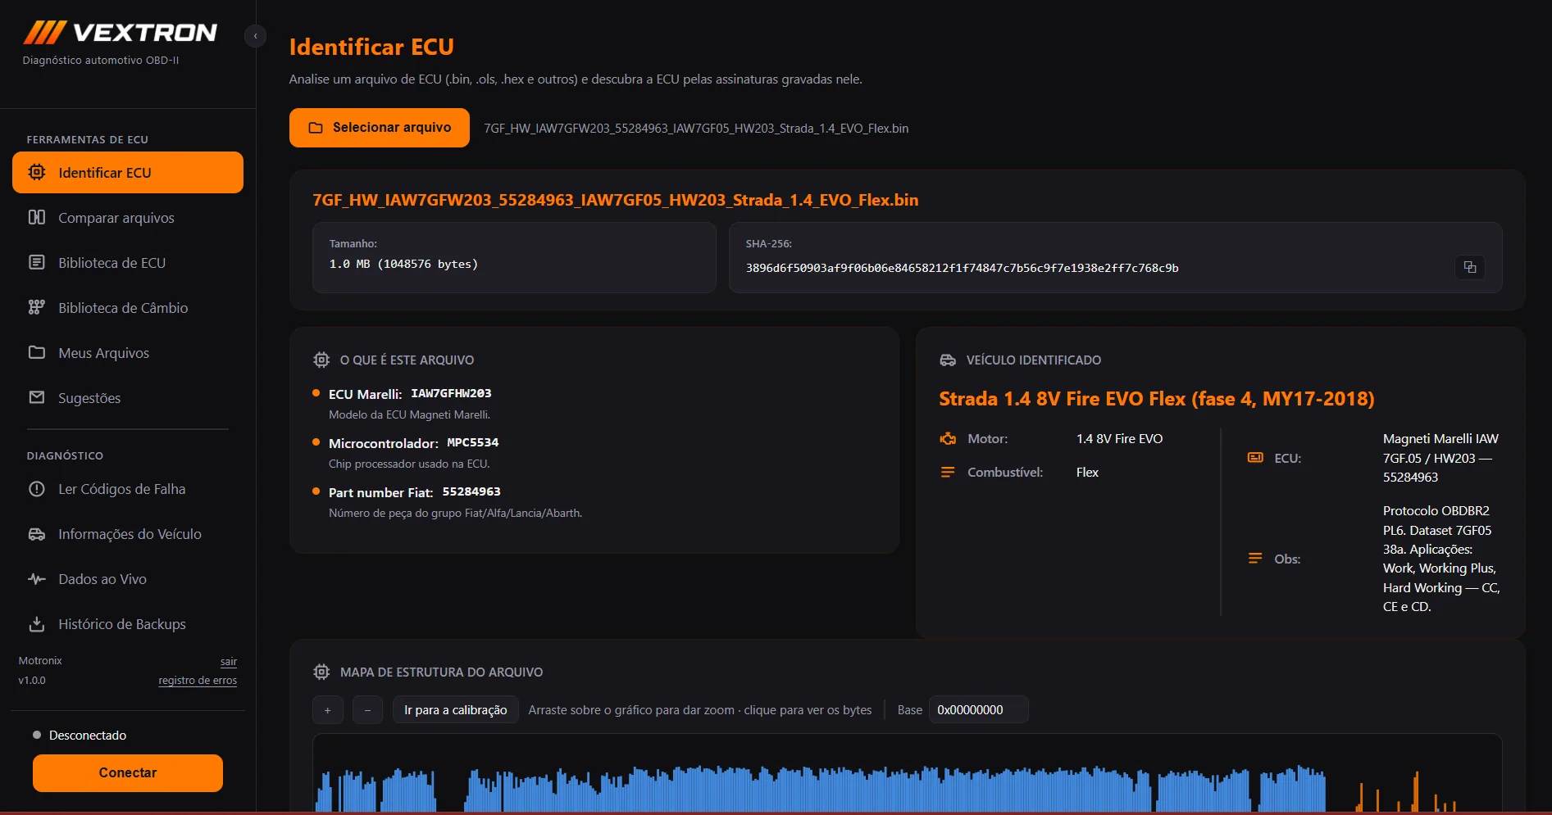Click the Biblioteca de ECU icon
Image resolution: width=1552 pixels, height=815 pixels.
pos(37,262)
